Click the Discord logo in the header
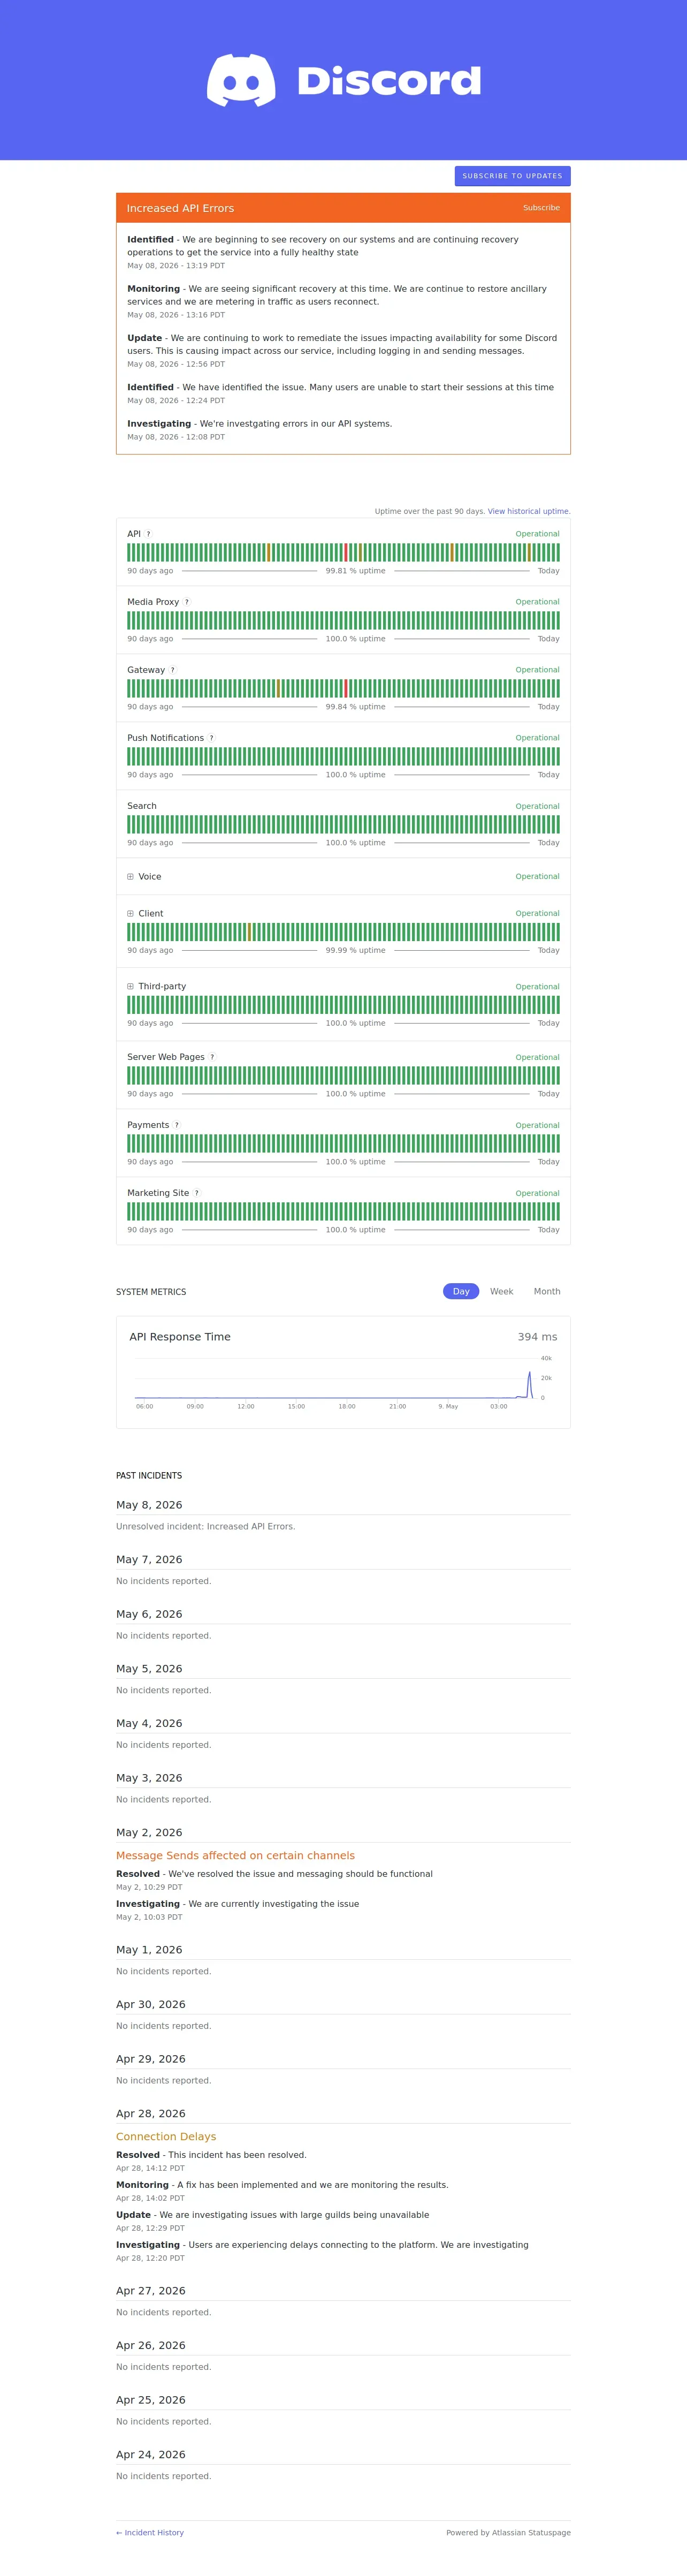The image size is (687, 2576). pyautogui.click(x=343, y=80)
